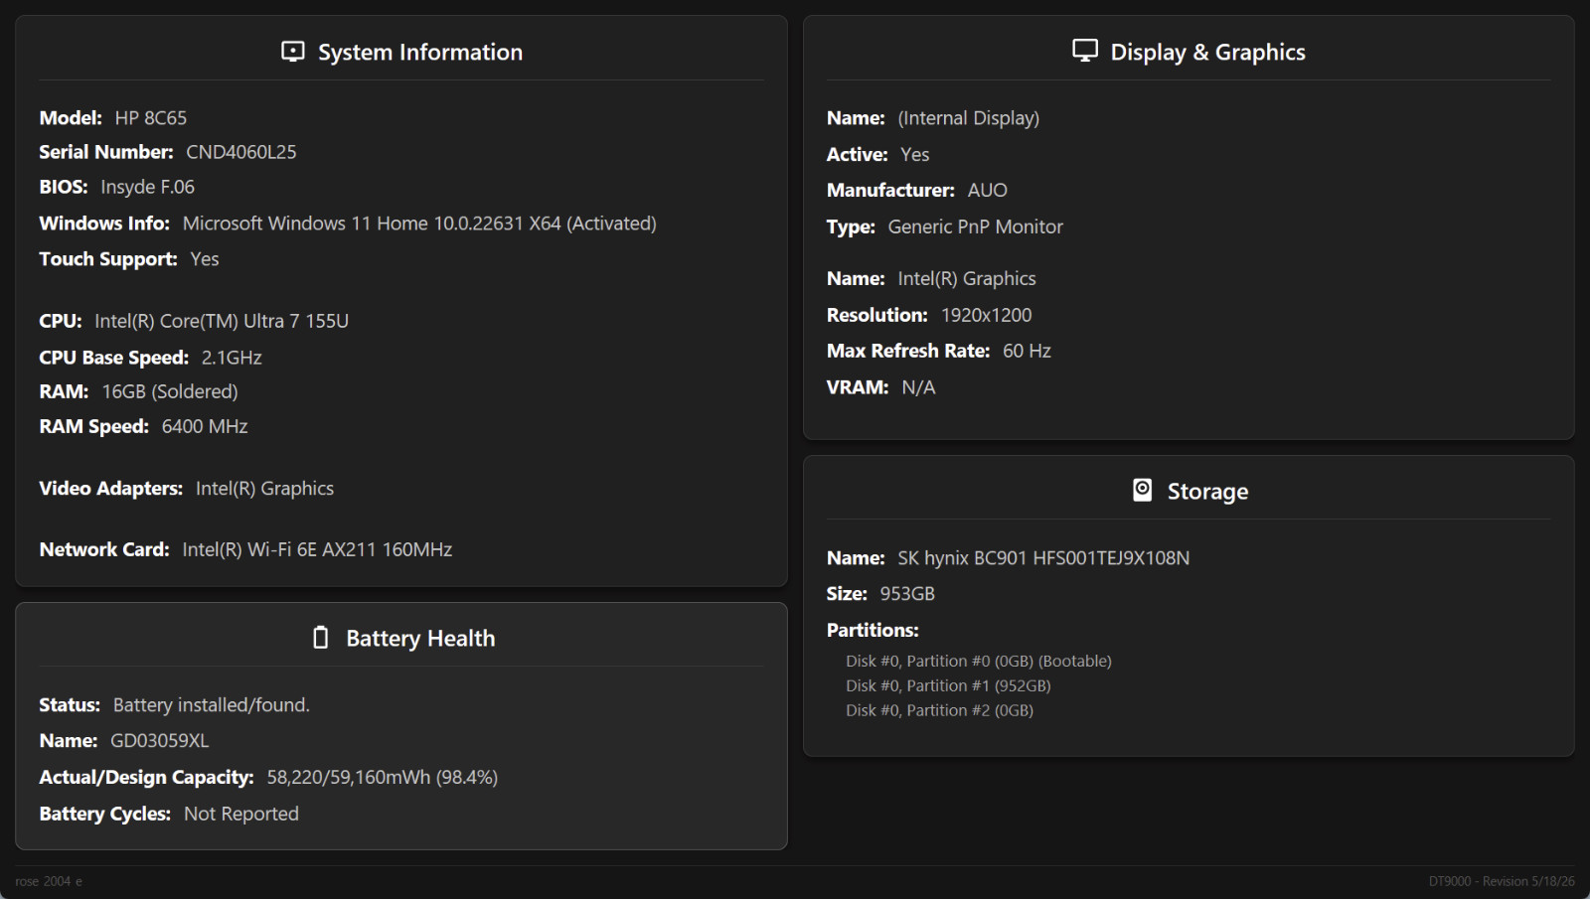The image size is (1590, 899).
Task: Select the model value HP 8C65
Action: (x=151, y=117)
